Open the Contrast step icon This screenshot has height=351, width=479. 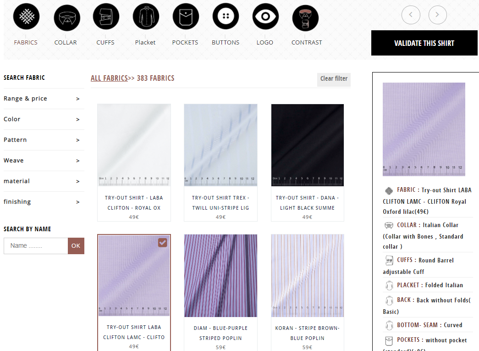click(305, 18)
